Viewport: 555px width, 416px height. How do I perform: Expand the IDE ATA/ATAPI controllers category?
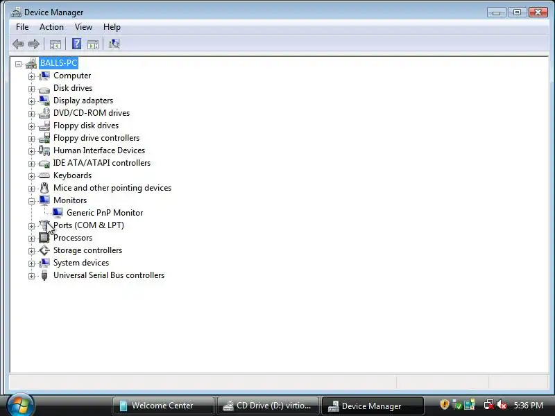31,164
